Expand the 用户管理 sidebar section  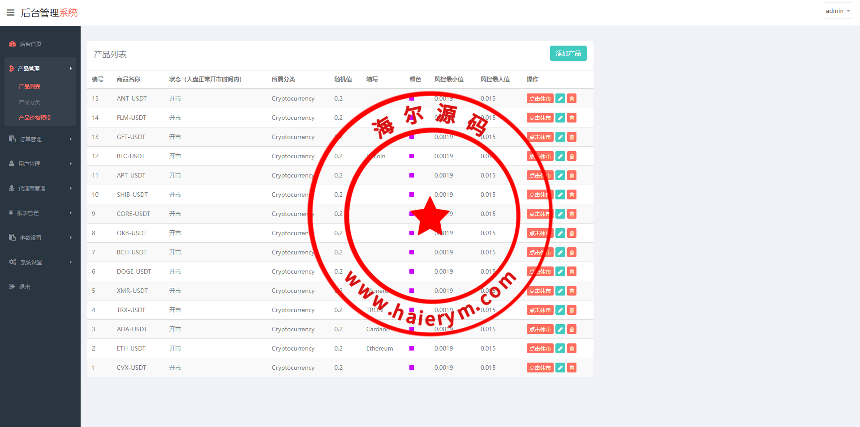pyautogui.click(x=40, y=164)
